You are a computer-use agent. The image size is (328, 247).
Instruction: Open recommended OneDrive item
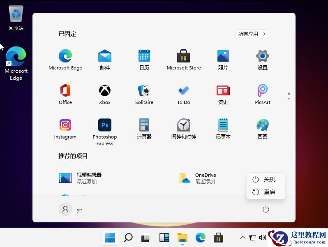(x=198, y=178)
